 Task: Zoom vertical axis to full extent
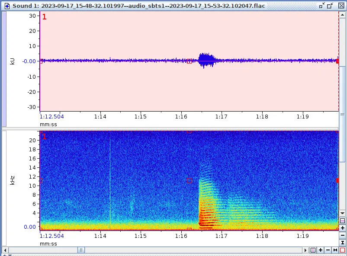coord(343,243)
